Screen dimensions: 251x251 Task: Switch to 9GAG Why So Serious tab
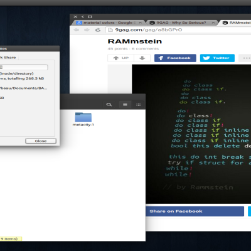[181, 23]
